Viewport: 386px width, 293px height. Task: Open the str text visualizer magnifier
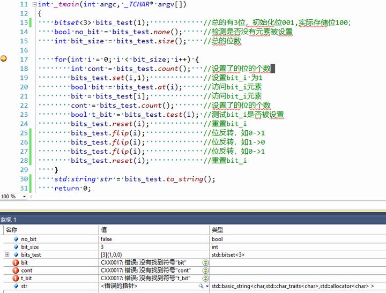[x=201, y=286]
